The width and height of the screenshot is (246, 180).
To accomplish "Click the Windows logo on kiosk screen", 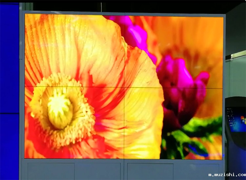I will click(243, 119).
